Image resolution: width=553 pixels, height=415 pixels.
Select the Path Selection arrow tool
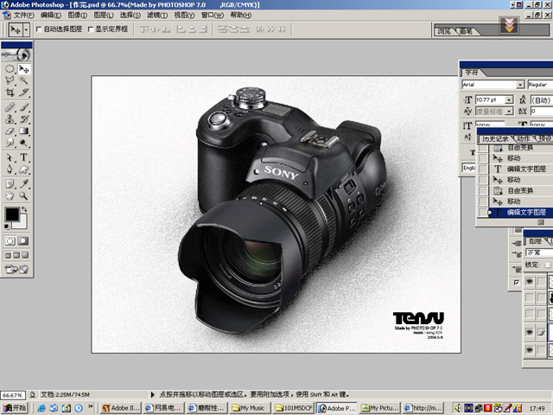pos(10,157)
